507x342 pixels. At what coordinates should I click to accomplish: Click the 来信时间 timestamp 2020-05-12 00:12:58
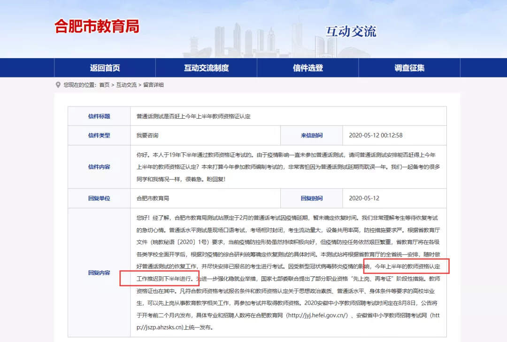point(376,136)
